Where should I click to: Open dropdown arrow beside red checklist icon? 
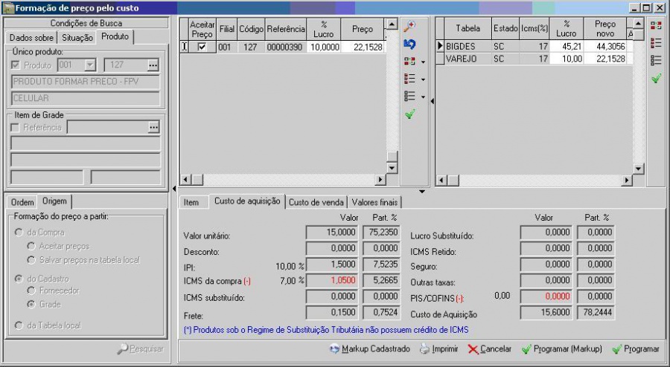tap(423, 79)
